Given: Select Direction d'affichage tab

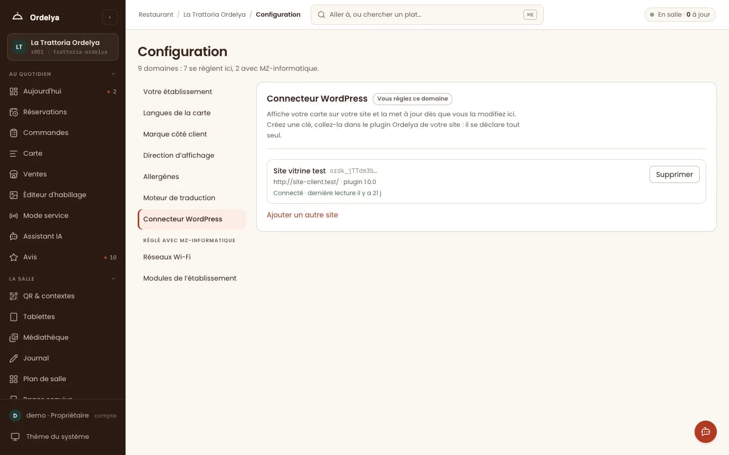Looking at the screenshot, I should (x=191, y=155).
